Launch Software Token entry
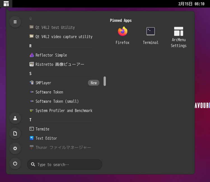This screenshot has height=182, width=210. [64, 92]
